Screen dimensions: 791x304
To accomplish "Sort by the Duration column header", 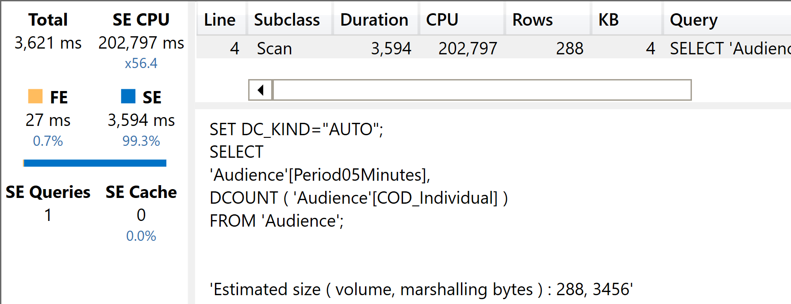I will click(374, 20).
